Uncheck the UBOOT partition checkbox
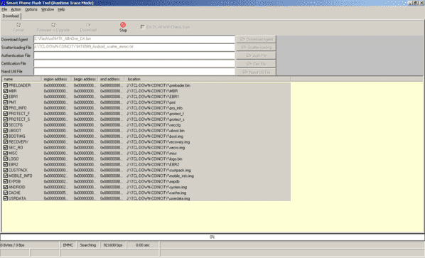 (x=6, y=130)
